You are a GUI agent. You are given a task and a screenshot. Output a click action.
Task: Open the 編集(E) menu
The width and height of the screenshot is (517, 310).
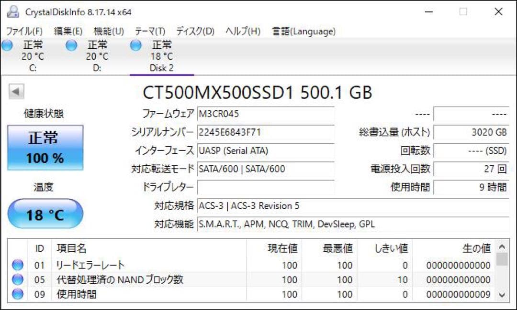[x=68, y=31]
